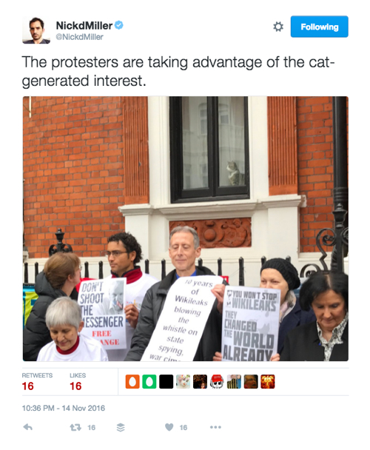
Task: Enlarge the protest photo
Action: (x=186, y=229)
